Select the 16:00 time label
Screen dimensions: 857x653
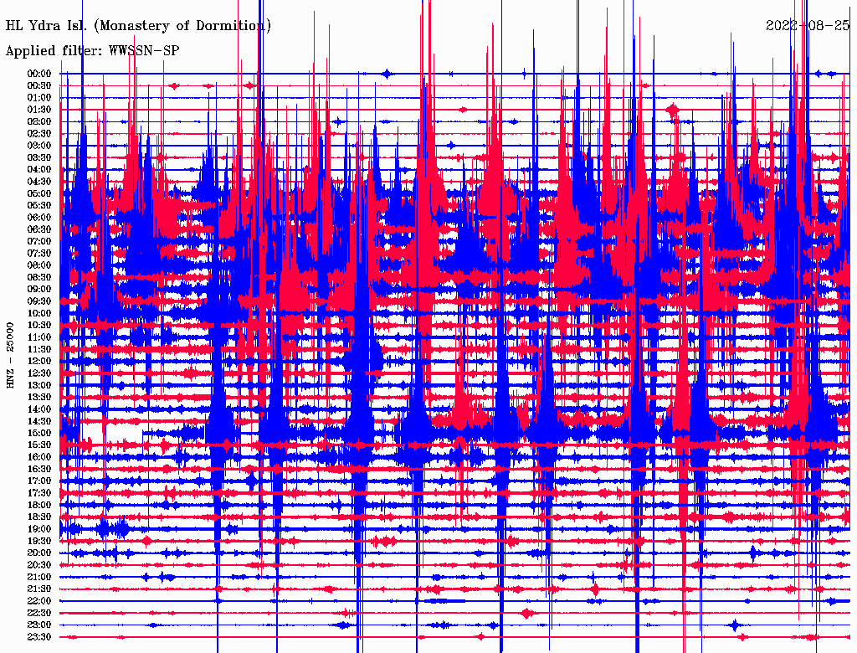pyautogui.click(x=39, y=457)
